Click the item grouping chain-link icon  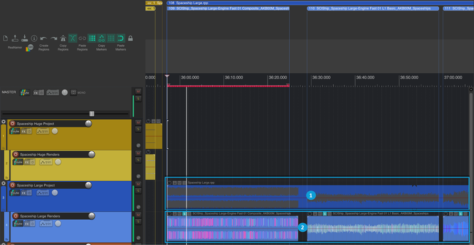[82, 38]
